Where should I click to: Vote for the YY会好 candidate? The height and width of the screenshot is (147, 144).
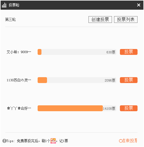click(x=129, y=108)
